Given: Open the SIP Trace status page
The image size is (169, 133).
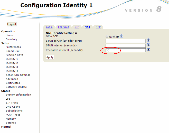Looking at the screenshot, I should click(12, 103).
